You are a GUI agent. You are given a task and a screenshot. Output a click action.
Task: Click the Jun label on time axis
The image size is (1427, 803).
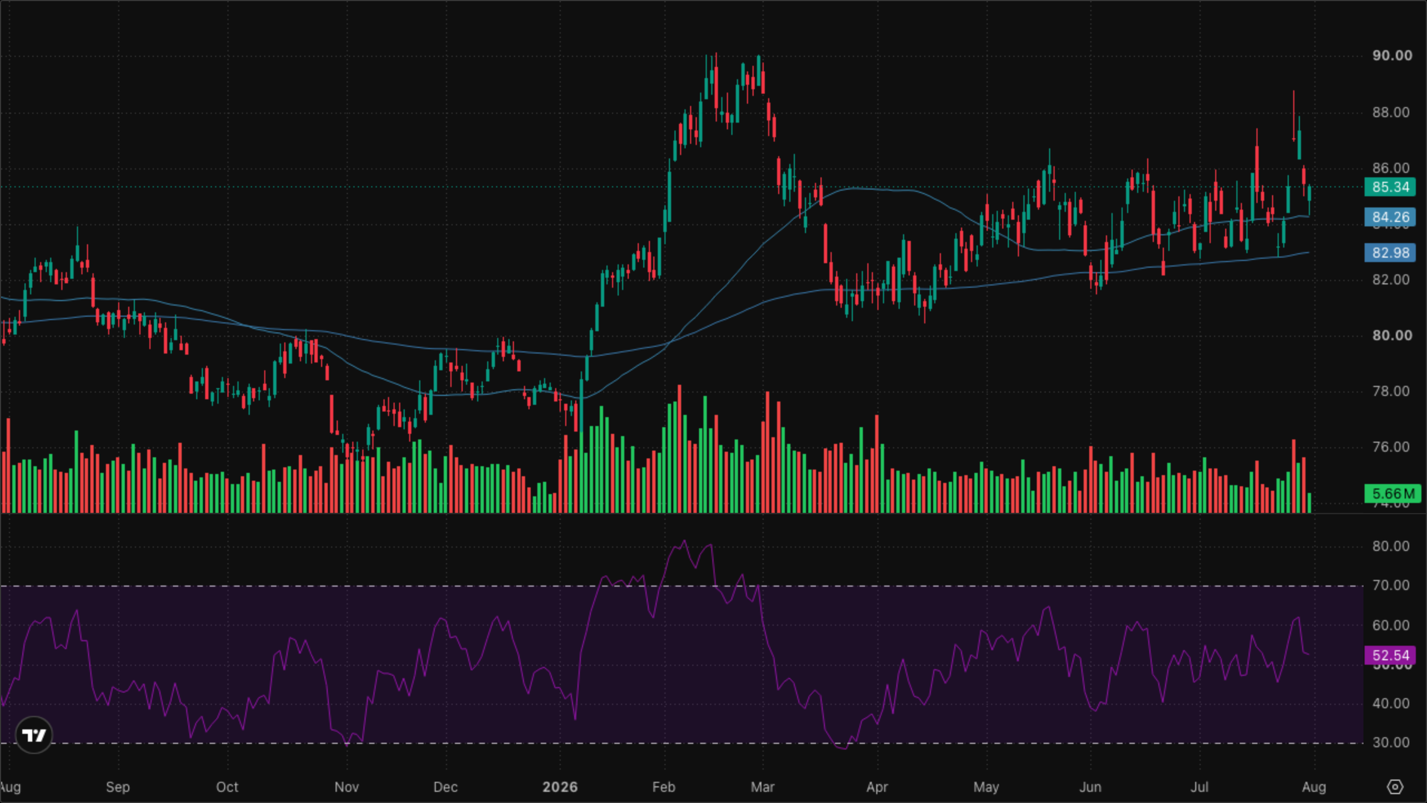1090,787
